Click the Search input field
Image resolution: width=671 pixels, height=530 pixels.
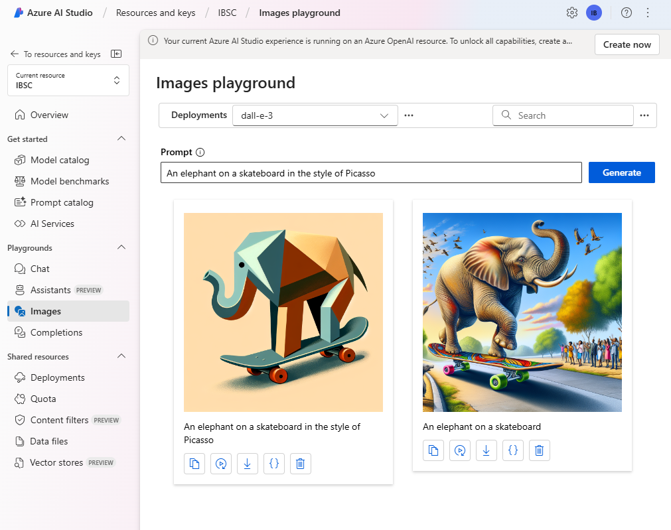coord(563,115)
